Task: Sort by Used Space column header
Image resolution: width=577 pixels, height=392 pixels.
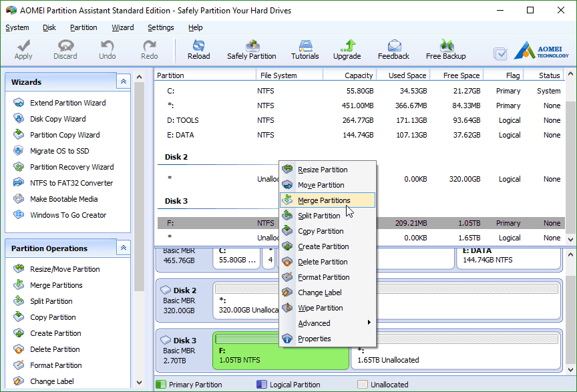Action: pos(403,75)
